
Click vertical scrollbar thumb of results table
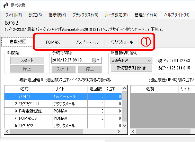click(124, 106)
